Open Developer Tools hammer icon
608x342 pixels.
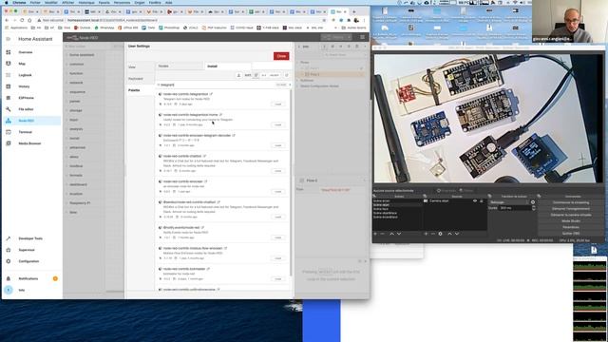[x=9, y=238]
